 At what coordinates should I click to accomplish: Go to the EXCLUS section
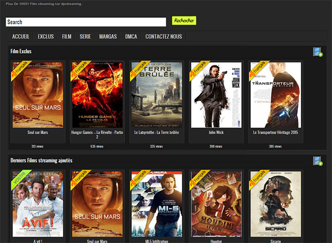(46, 36)
